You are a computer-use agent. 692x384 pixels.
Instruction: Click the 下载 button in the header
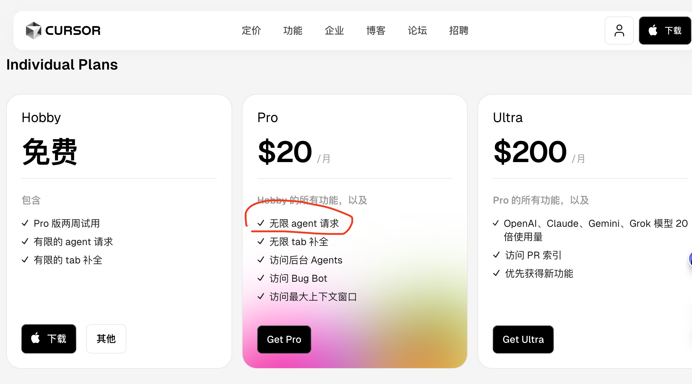[665, 31]
